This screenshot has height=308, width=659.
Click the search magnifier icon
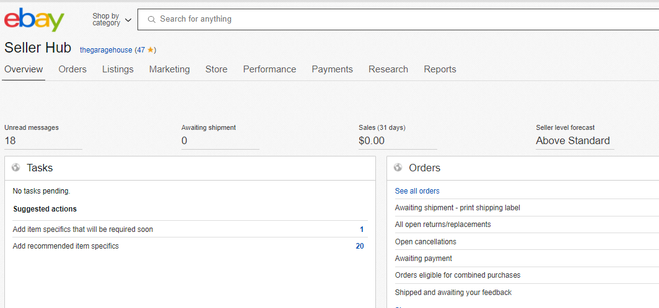pyautogui.click(x=152, y=19)
